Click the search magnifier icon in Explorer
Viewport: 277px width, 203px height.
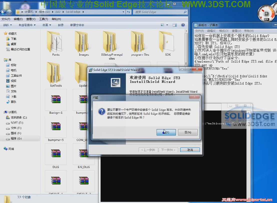(185, 12)
